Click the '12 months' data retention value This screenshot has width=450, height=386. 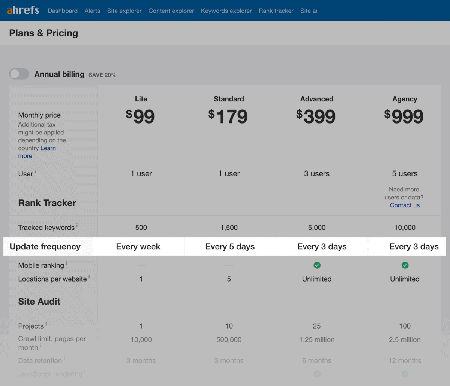coord(405,360)
